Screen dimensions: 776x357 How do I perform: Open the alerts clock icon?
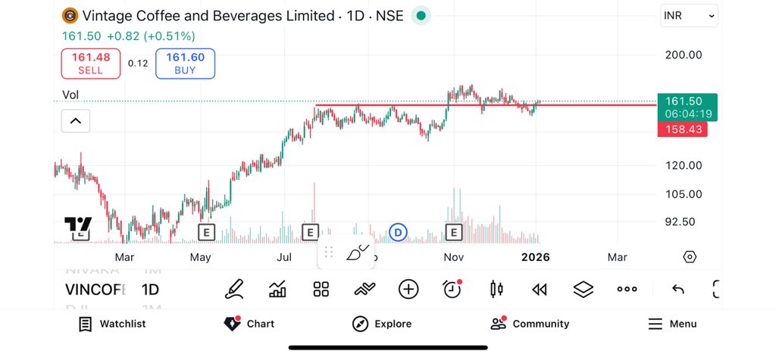[452, 290]
